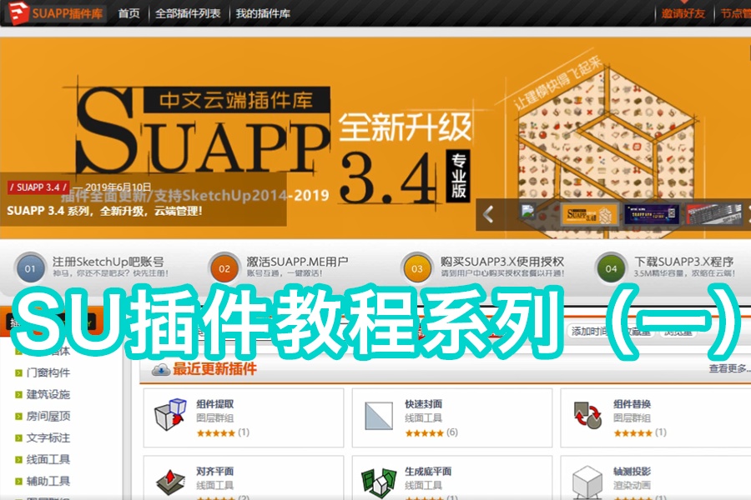Click the yellow step 03 circle icon

click(x=417, y=268)
